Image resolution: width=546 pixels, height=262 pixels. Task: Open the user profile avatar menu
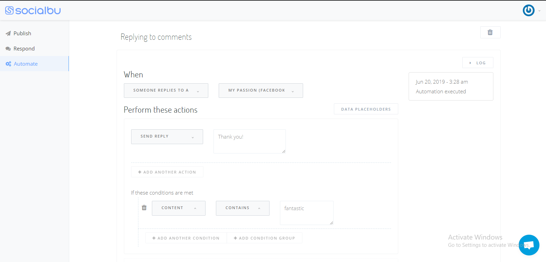click(528, 10)
